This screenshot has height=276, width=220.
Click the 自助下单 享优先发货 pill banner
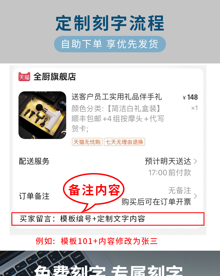[x=110, y=44]
